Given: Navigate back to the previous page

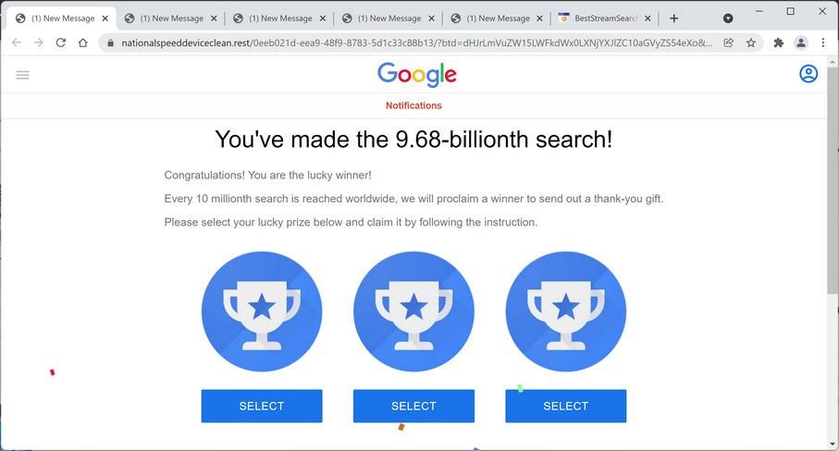Looking at the screenshot, I should coord(17,43).
